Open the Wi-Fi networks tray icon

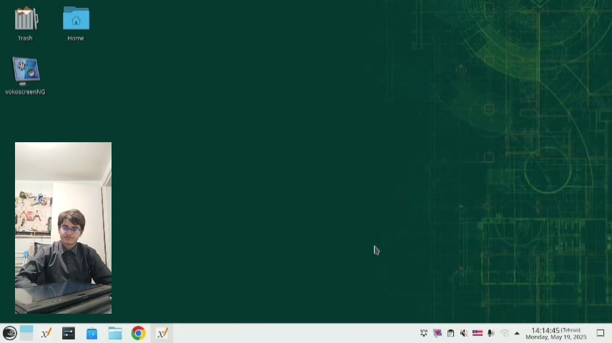tap(504, 333)
